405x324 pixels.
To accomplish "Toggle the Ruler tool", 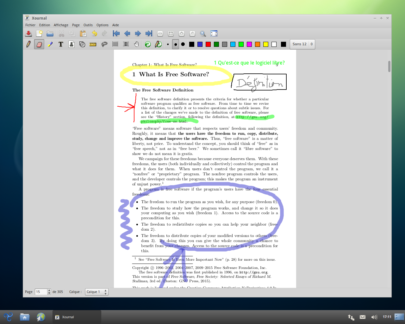I will pos(93,44).
